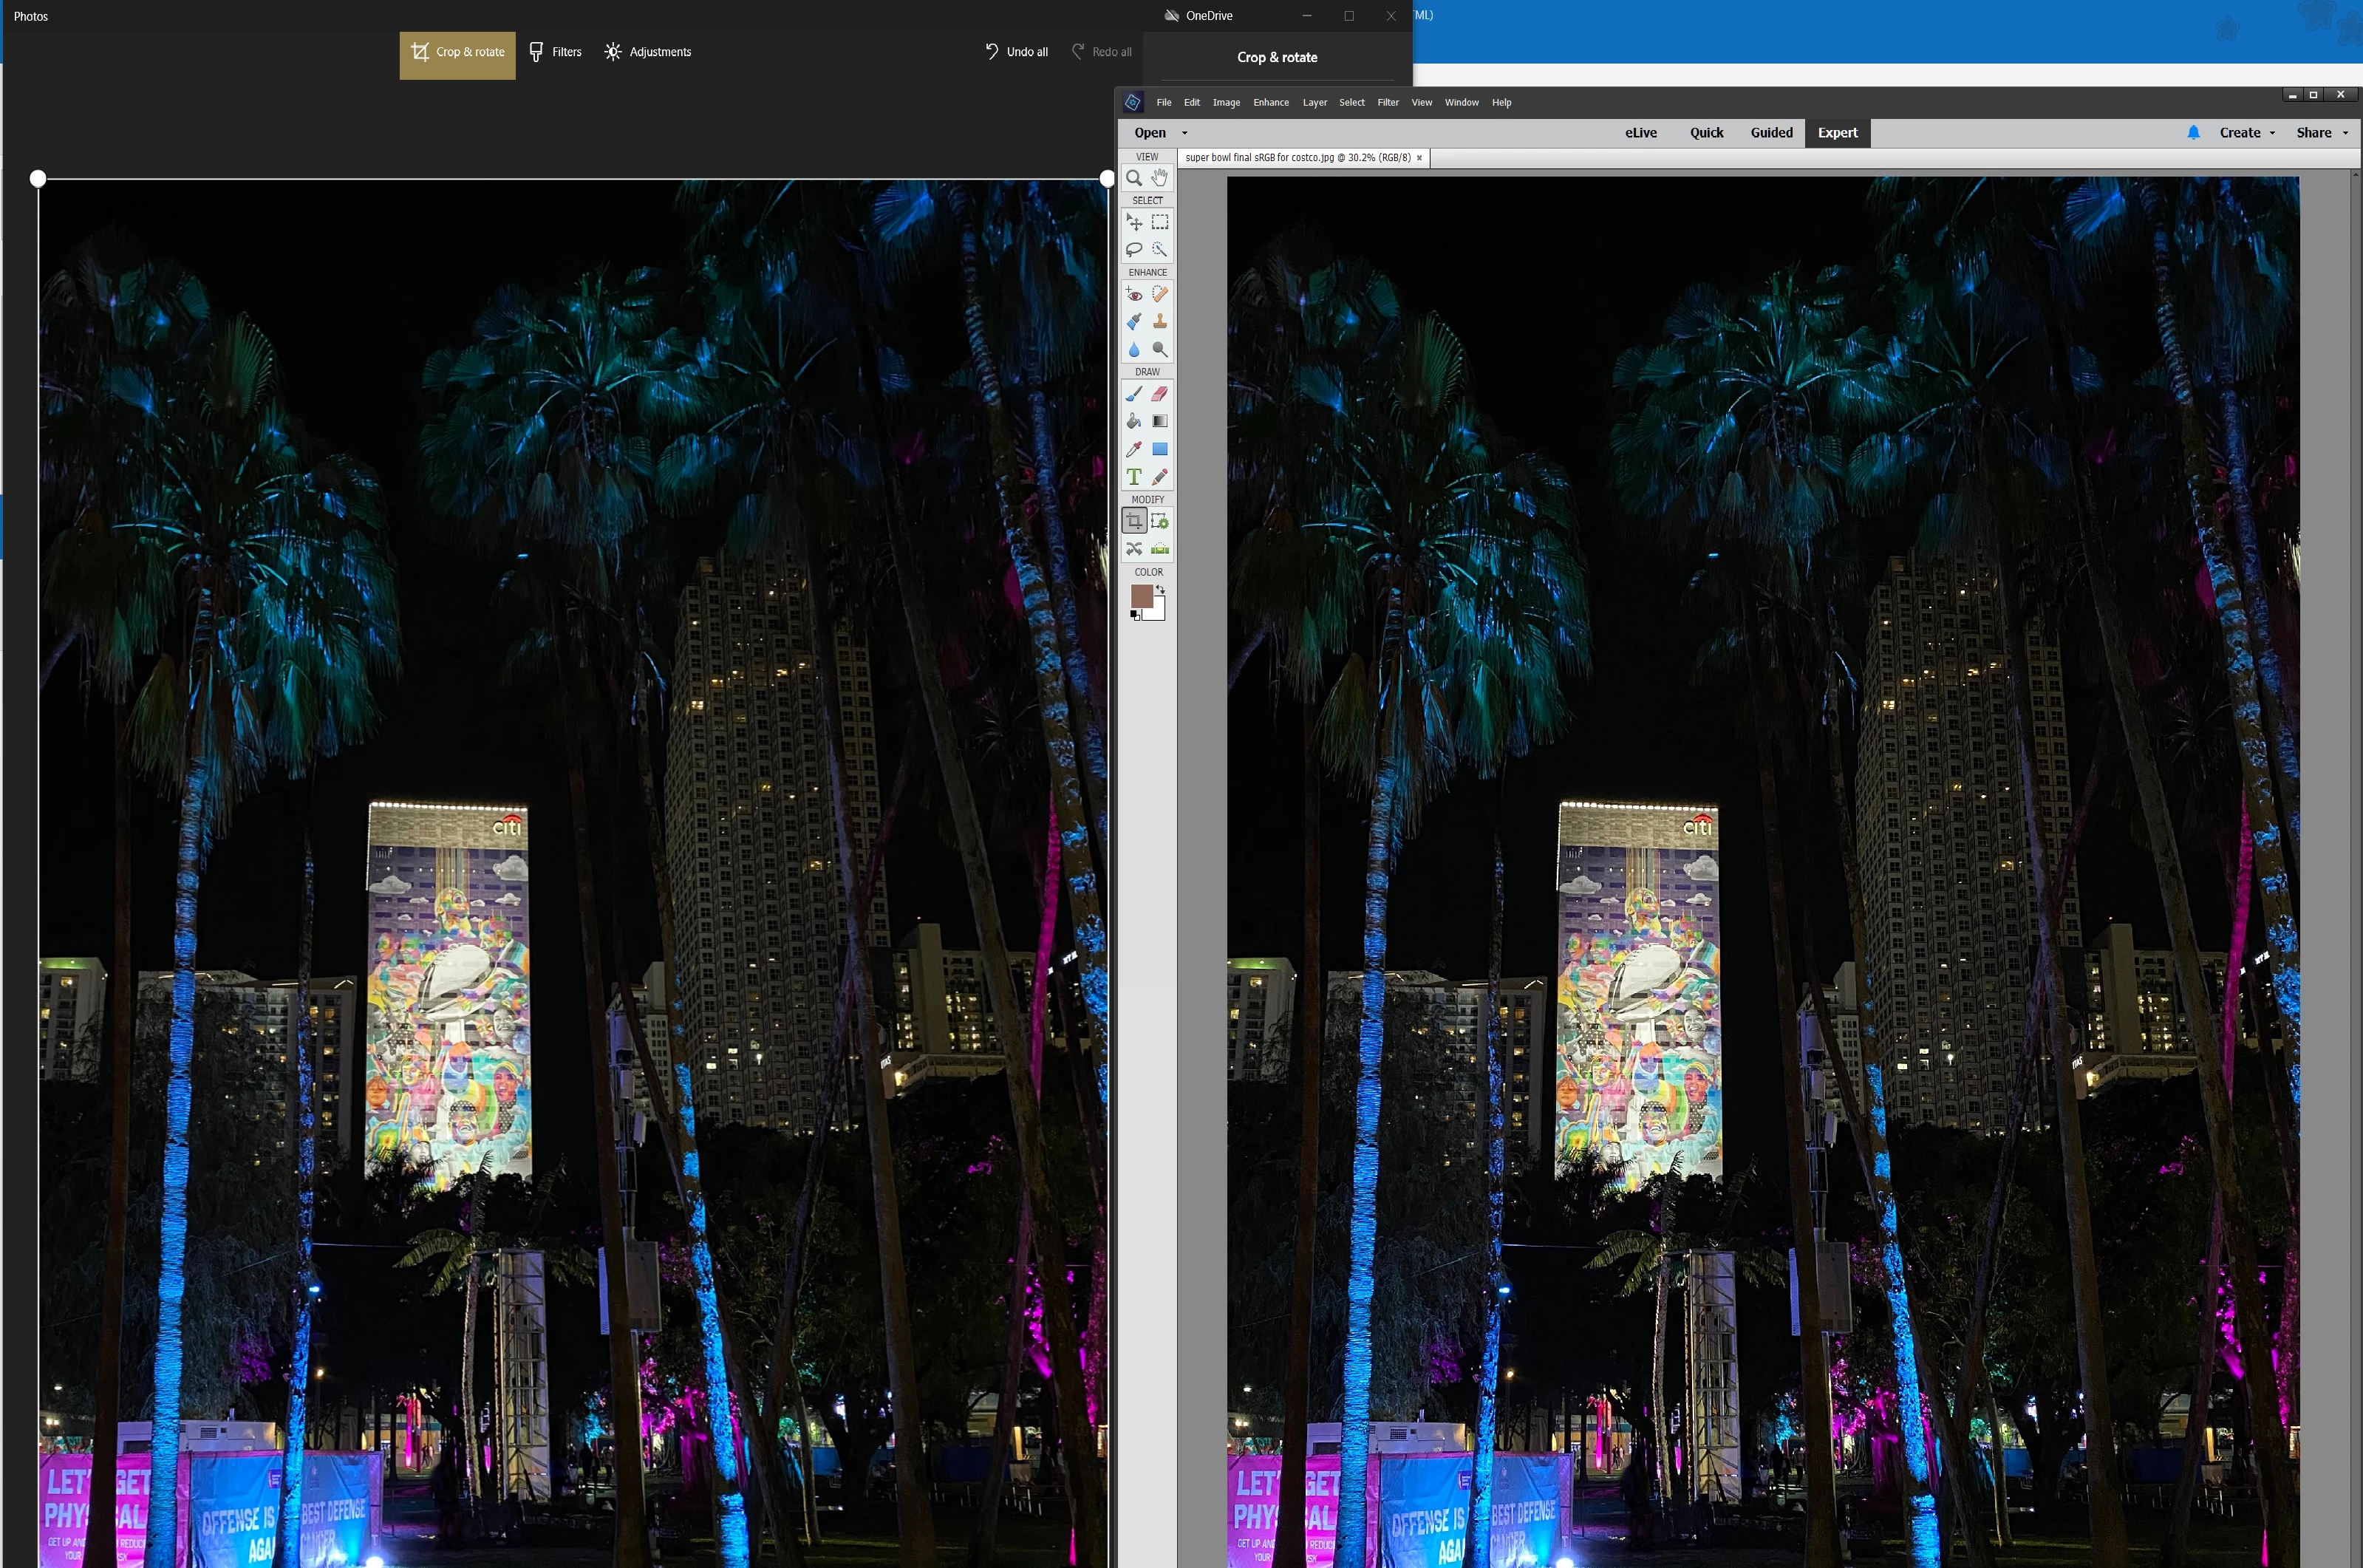This screenshot has height=1568, width=2363.
Task: Open Adjustments in Photos editor
Action: [648, 52]
